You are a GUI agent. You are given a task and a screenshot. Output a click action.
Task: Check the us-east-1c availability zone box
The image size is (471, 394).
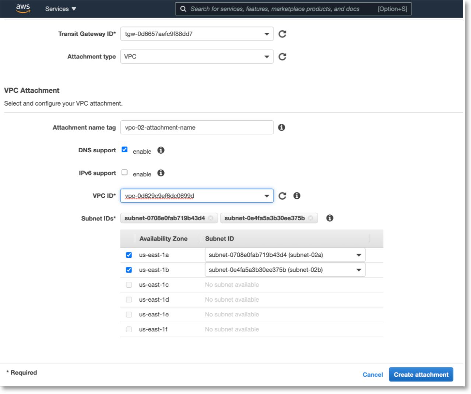(129, 285)
